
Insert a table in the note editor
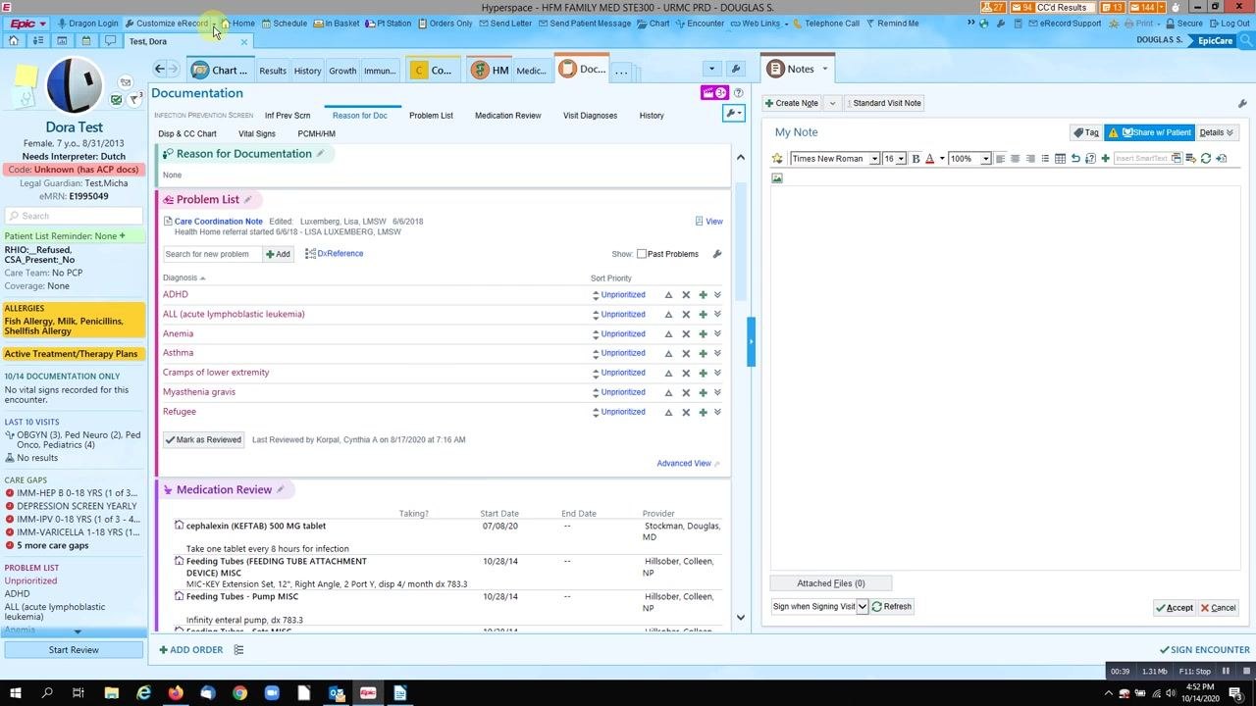pyautogui.click(x=1060, y=159)
